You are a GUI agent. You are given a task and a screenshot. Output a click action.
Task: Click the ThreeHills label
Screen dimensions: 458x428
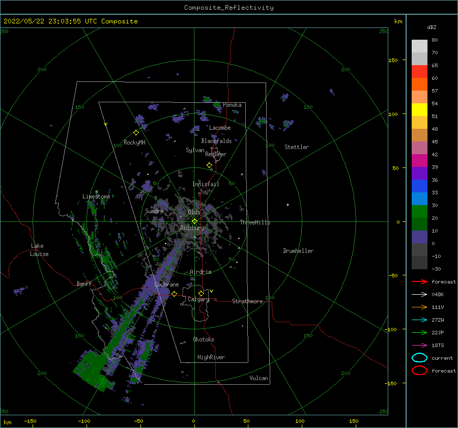(255, 222)
